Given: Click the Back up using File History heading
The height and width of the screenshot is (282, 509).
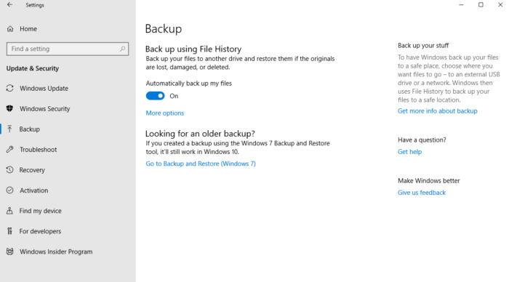Looking at the screenshot, I should (x=193, y=49).
